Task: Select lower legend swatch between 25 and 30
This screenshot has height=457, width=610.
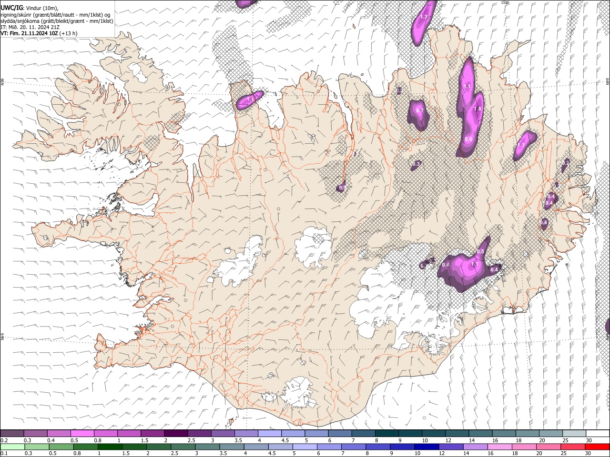Action: click(572, 447)
